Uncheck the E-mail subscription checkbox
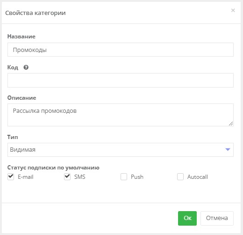Image resolution: width=243 pixels, height=235 pixels. click(x=11, y=176)
